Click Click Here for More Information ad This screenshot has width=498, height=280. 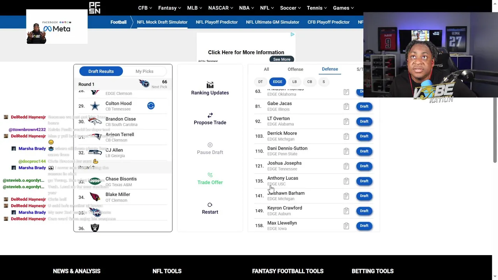[x=246, y=52]
